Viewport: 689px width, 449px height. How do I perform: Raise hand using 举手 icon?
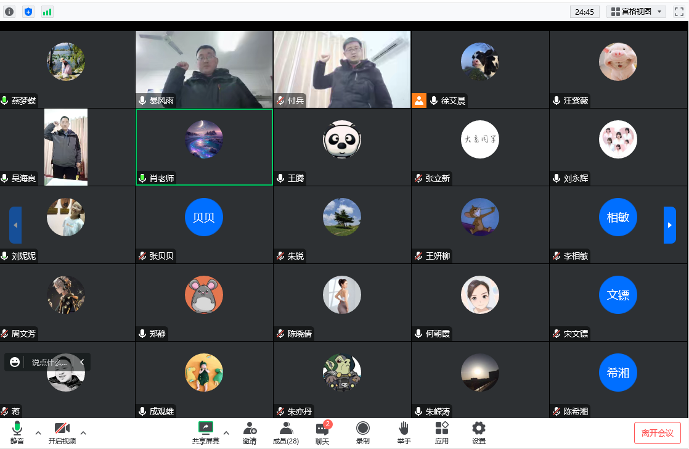404,432
